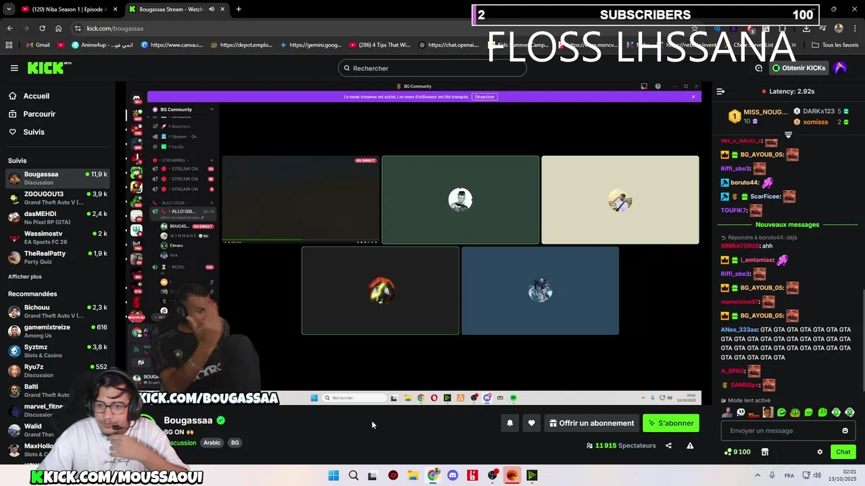Screen dimensions: 865x486
Task: Expand the list with Afficher plus
Action: click(25, 277)
